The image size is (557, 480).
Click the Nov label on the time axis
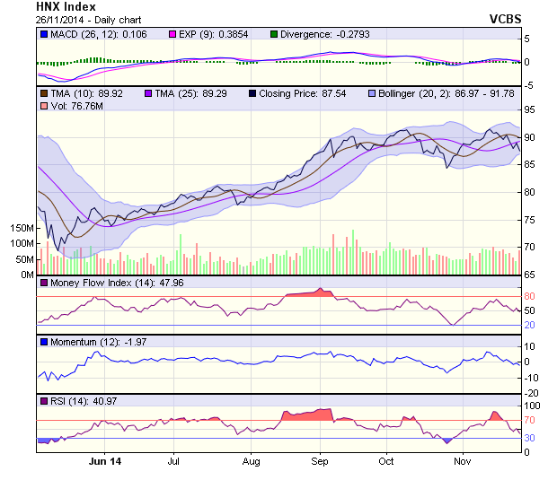pyautogui.click(x=463, y=461)
